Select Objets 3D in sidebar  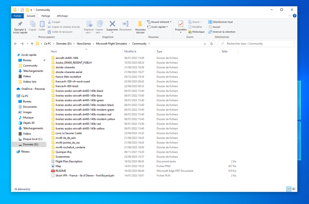pos(29,123)
